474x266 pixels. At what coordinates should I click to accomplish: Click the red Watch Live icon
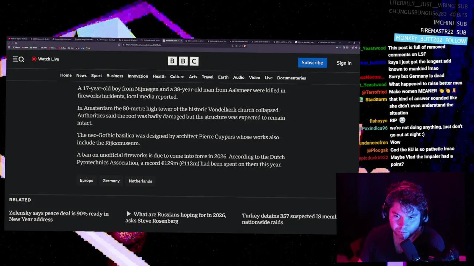(34, 59)
